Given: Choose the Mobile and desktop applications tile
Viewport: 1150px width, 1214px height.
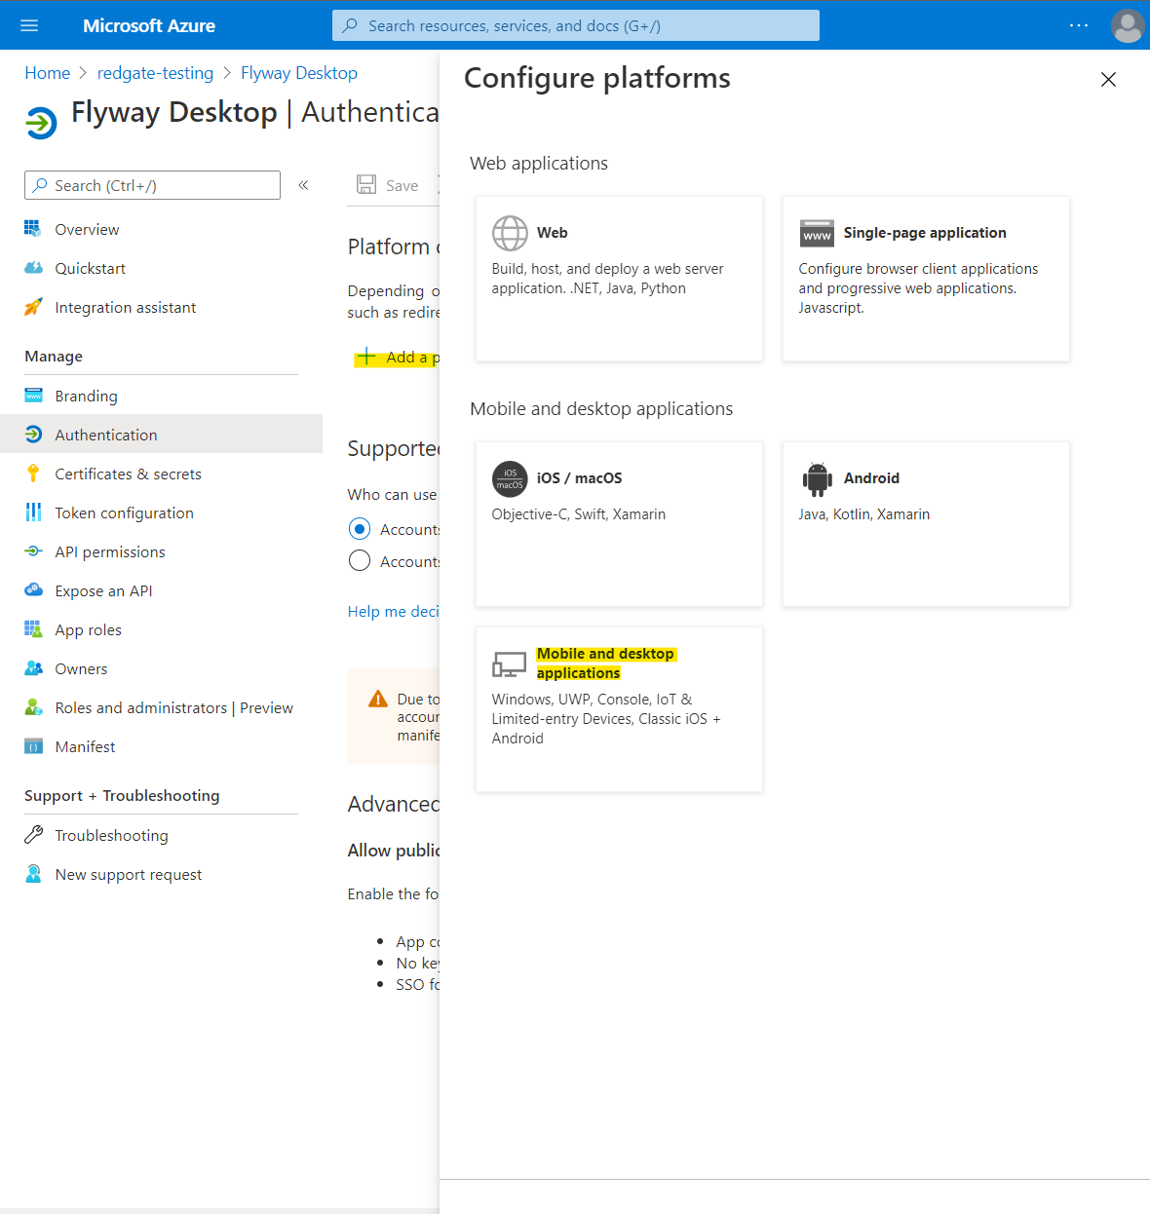Looking at the screenshot, I should 618,708.
